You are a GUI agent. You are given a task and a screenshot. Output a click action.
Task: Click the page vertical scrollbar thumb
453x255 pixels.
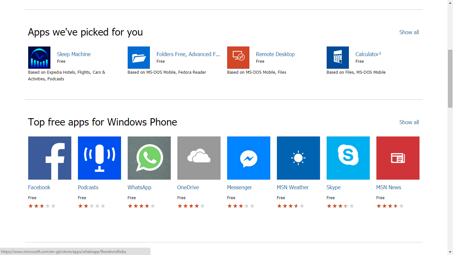[x=450, y=78]
